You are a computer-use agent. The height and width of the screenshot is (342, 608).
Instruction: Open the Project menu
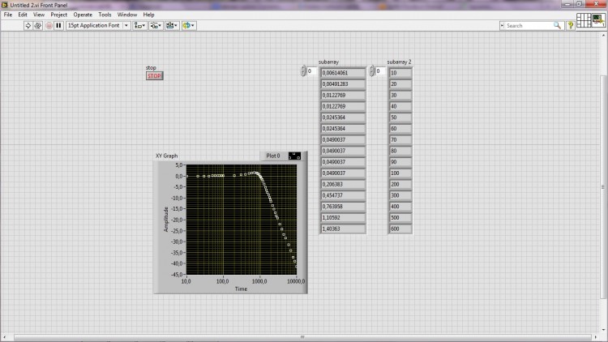pos(59,15)
